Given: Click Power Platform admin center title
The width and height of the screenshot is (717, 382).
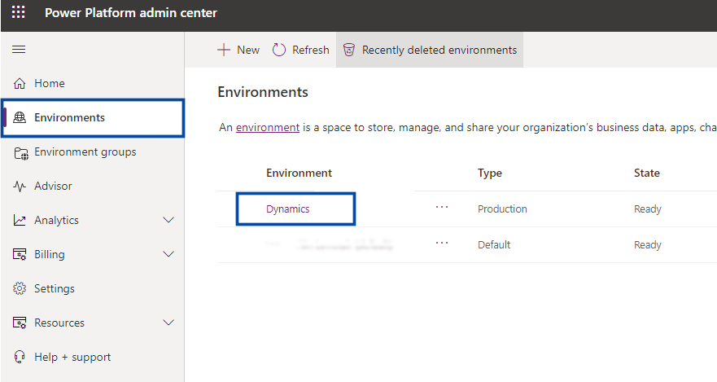Looking at the screenshot, I should click(x=131, y=12).
